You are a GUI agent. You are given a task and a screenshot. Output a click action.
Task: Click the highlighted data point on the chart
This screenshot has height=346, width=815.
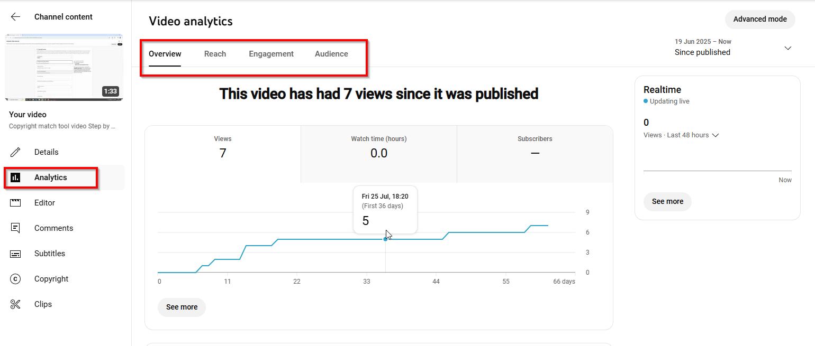click(x=385, y=239)
